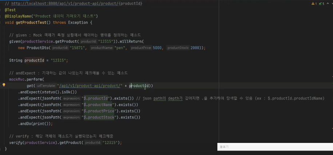
Task: Click the "pen" string value
Action: click(x=120, y=48)
